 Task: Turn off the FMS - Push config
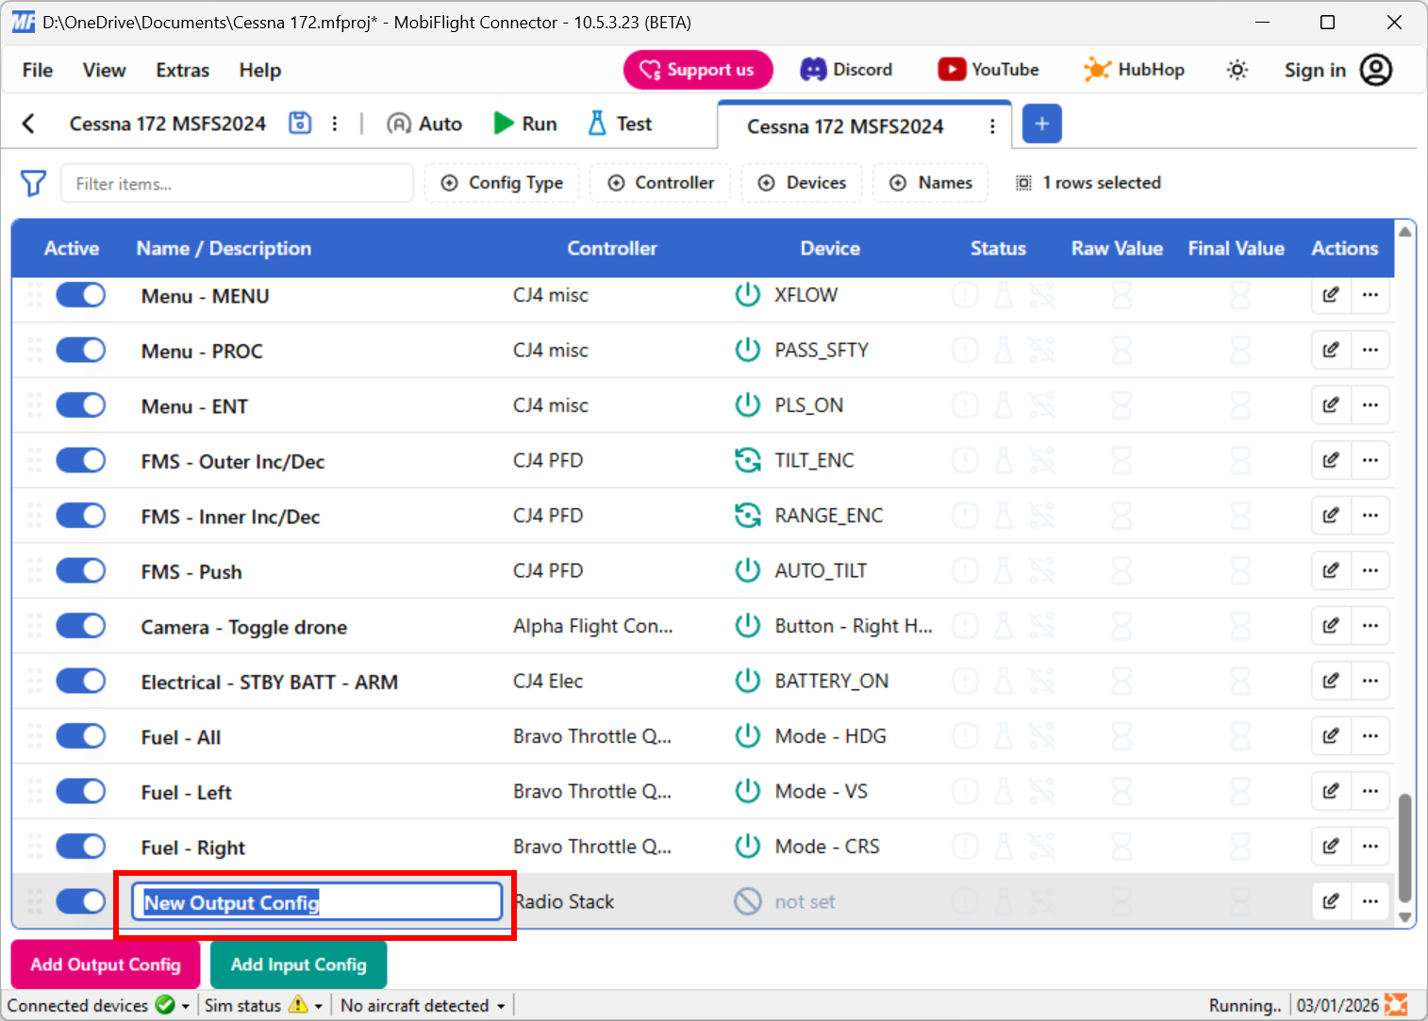tap(80, 570)
